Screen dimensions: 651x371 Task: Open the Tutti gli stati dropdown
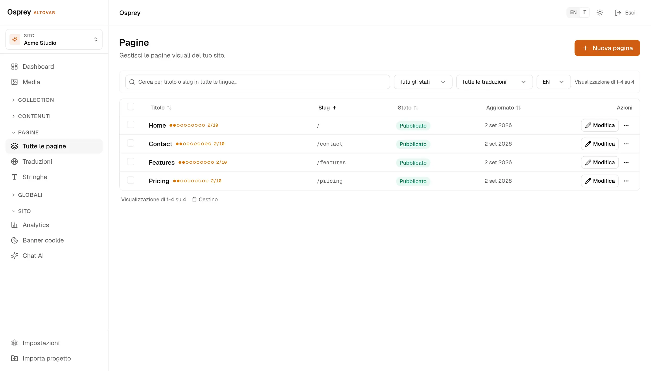click(423, 82)
